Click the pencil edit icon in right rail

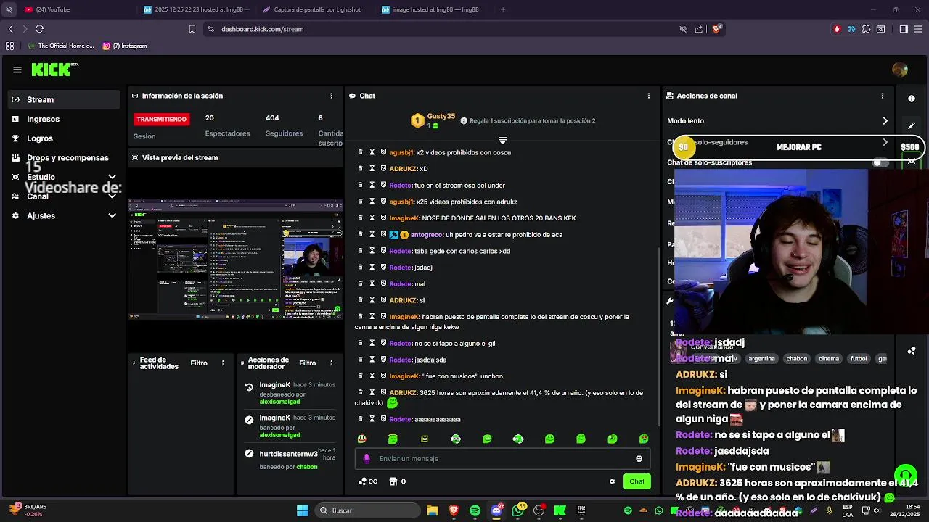[912, 125]
